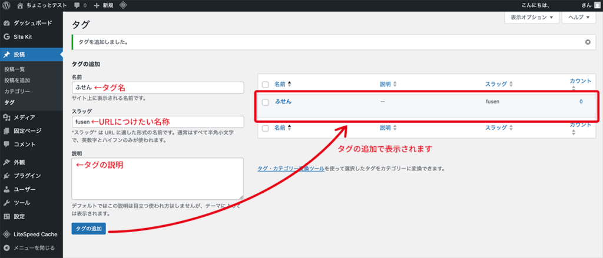This screenshot has height=258, width=603.
Task: Toggle select-all checkbox in table header
Action: point(265,85)
